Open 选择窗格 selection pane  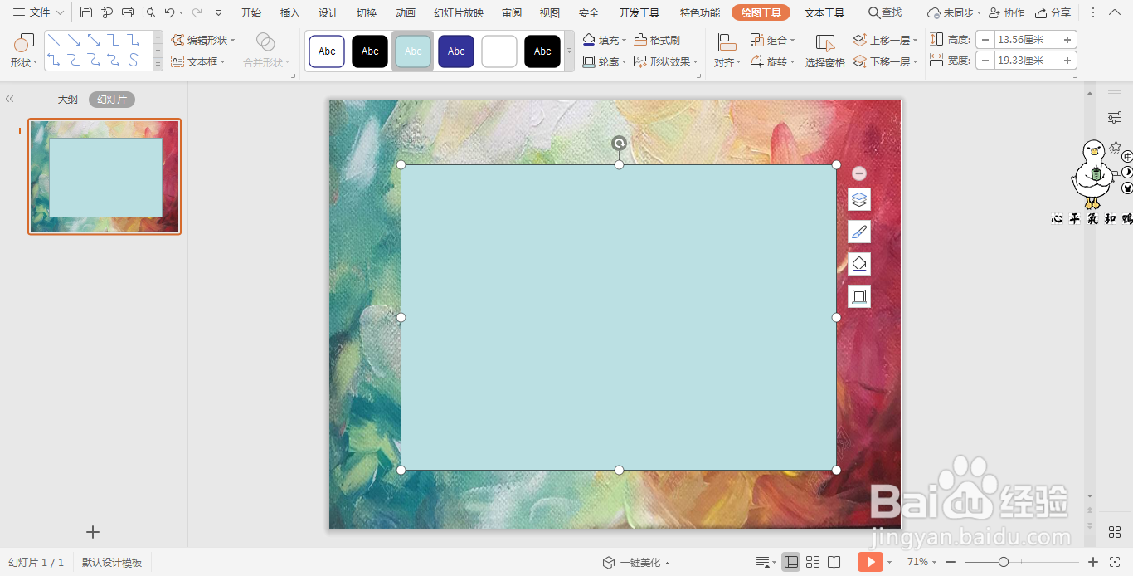pos(825,51)
